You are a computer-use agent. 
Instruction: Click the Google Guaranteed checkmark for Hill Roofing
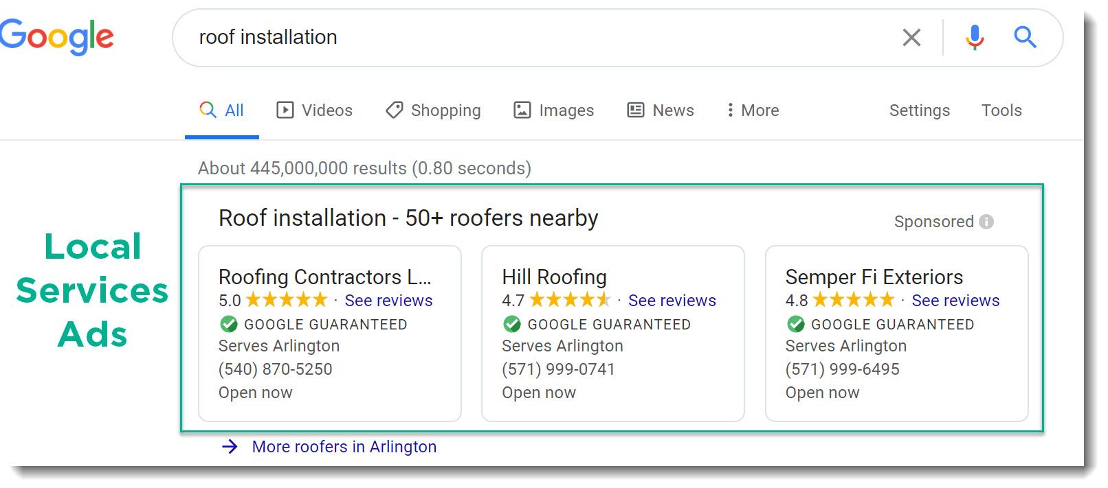(x=511, y=324)
